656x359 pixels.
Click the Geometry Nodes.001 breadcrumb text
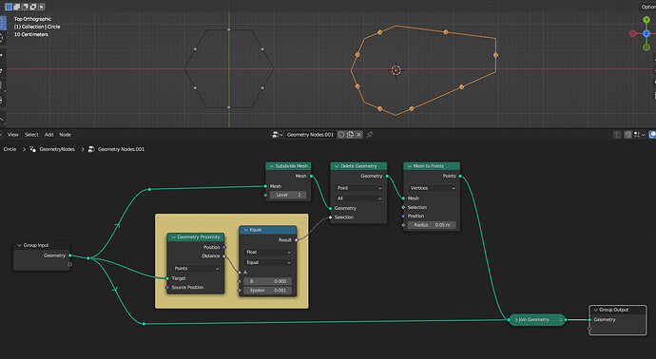click(121, 149)
